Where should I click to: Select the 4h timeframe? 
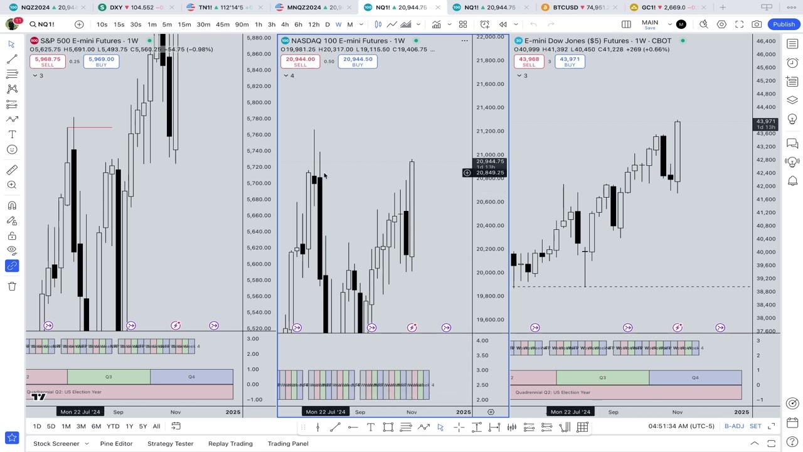tap(285, 24)
